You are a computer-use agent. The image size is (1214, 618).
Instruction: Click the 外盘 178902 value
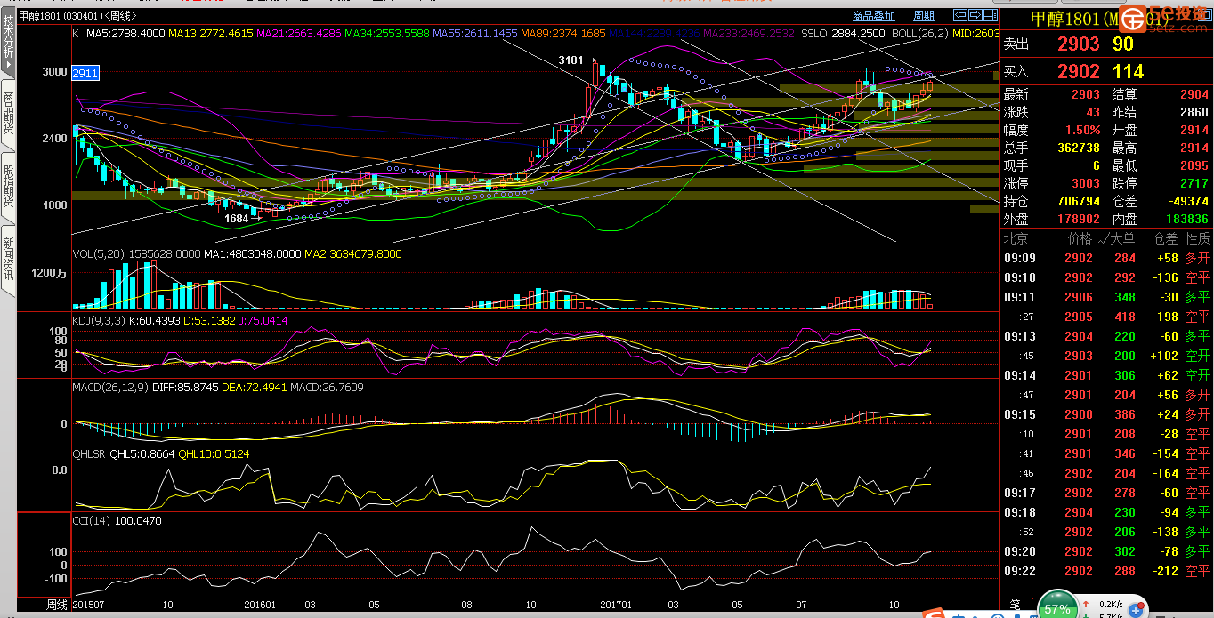(1078, 219)
